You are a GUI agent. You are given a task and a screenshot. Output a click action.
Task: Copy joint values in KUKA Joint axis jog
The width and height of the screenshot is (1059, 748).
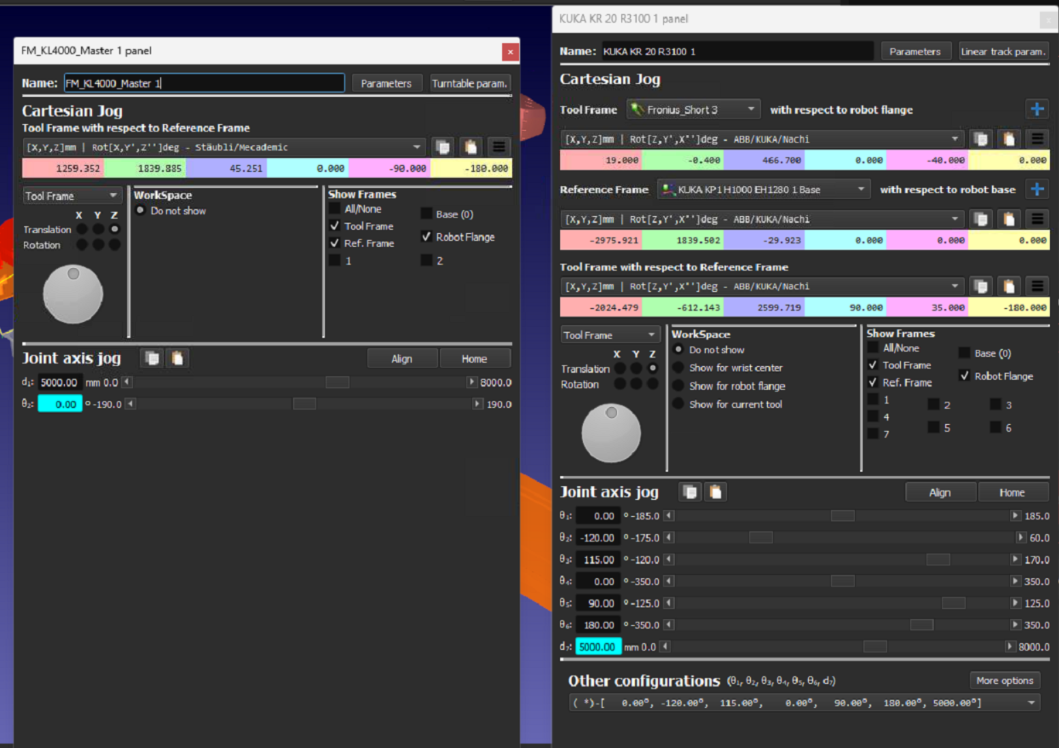(x=690, y=492)
